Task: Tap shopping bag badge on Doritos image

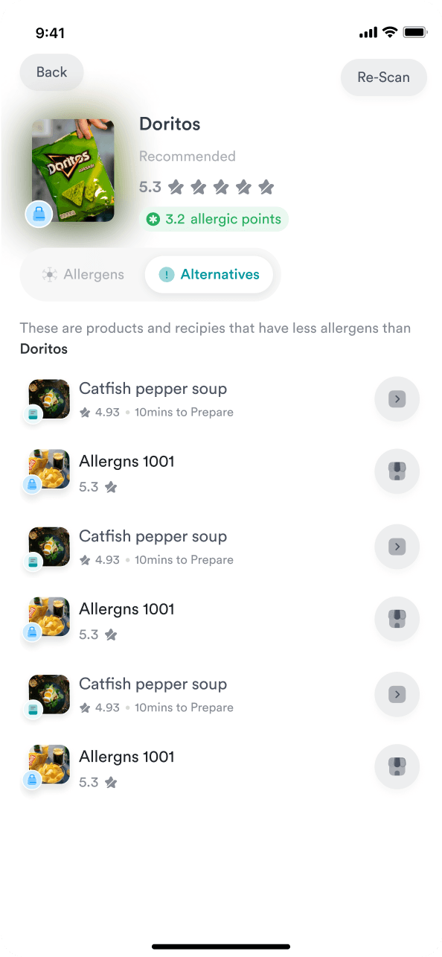Action: click(x=39, y=214)
